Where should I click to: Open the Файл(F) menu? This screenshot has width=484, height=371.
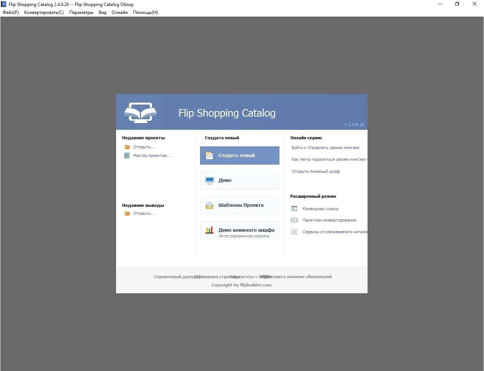(11, 12)
